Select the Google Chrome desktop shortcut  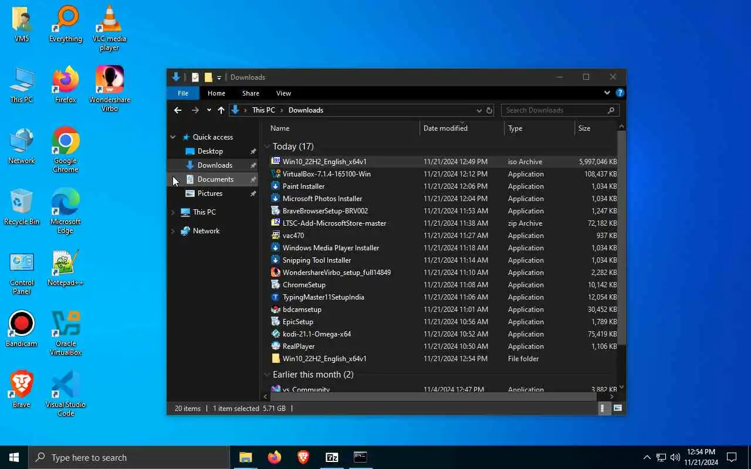pos(65,149)
